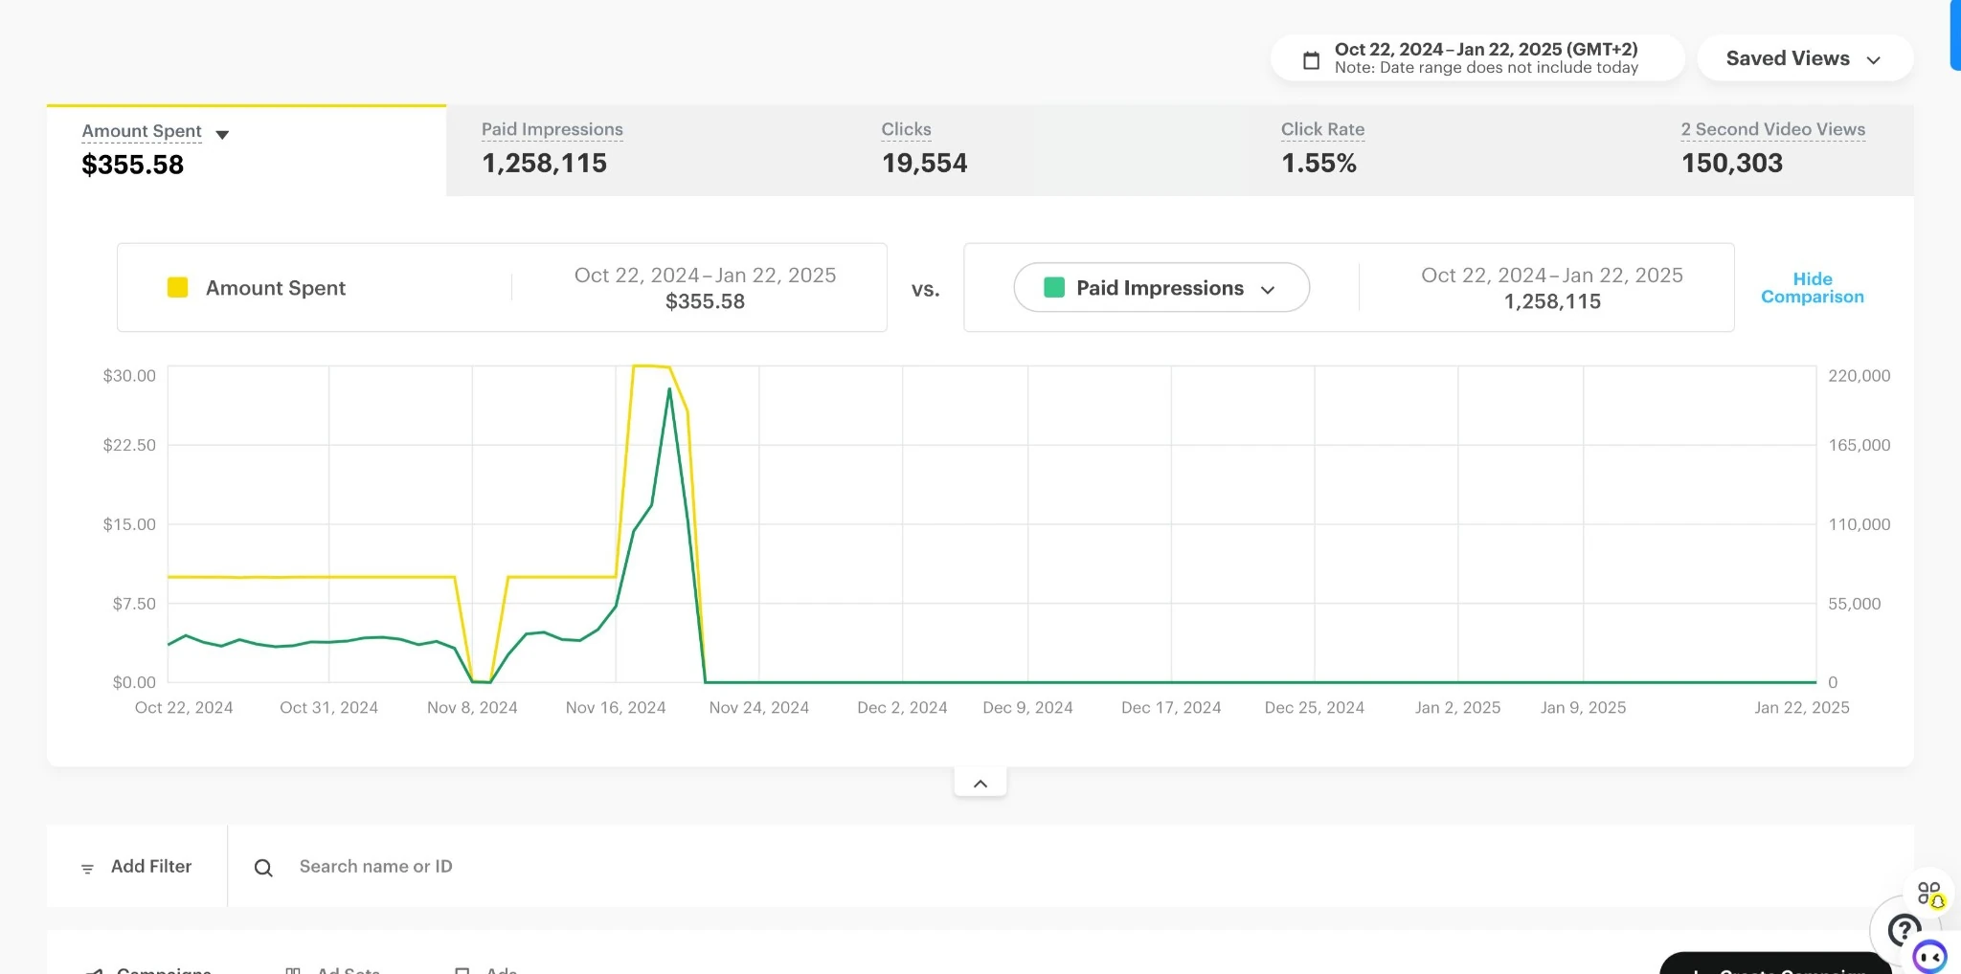
Task: Click the Campaigns megaphone icon
Action: point(94,970)
